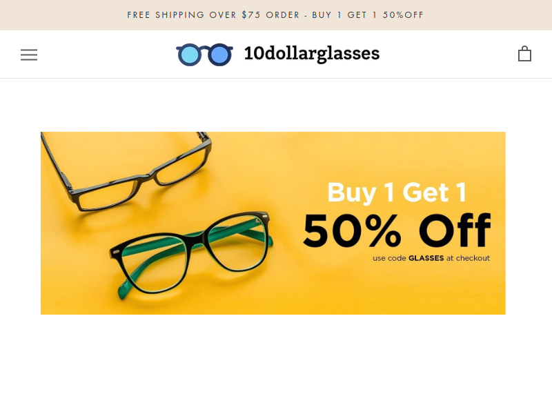Image resolution: width=552 pixels, height=414 pixels.
Task: Click BUY 1 GET 1 50%OFF announcement text
Action: tap(368, 14)
